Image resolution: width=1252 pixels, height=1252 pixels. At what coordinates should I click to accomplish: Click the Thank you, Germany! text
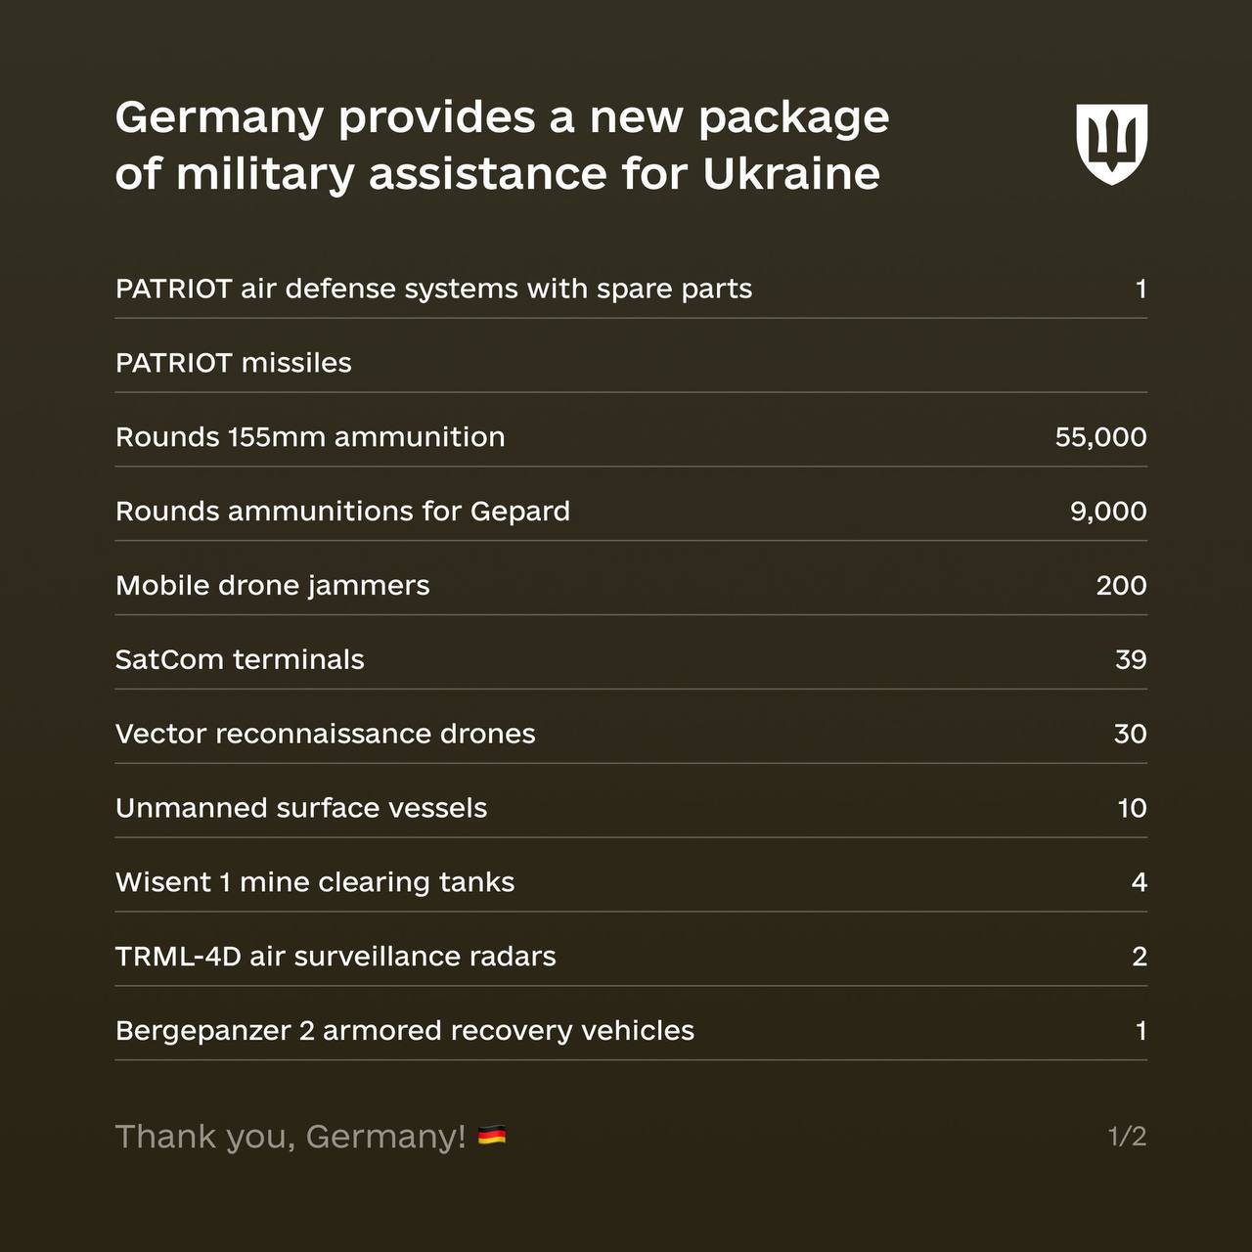[290, 1136]
